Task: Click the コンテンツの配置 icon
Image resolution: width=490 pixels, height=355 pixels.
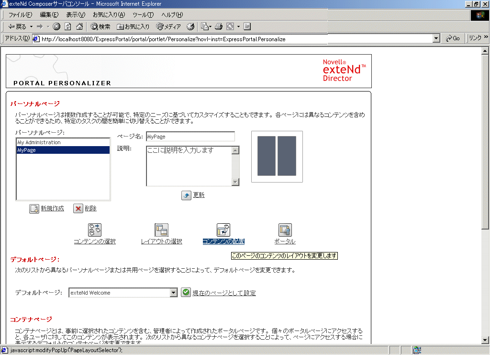Action: [223, 230]
